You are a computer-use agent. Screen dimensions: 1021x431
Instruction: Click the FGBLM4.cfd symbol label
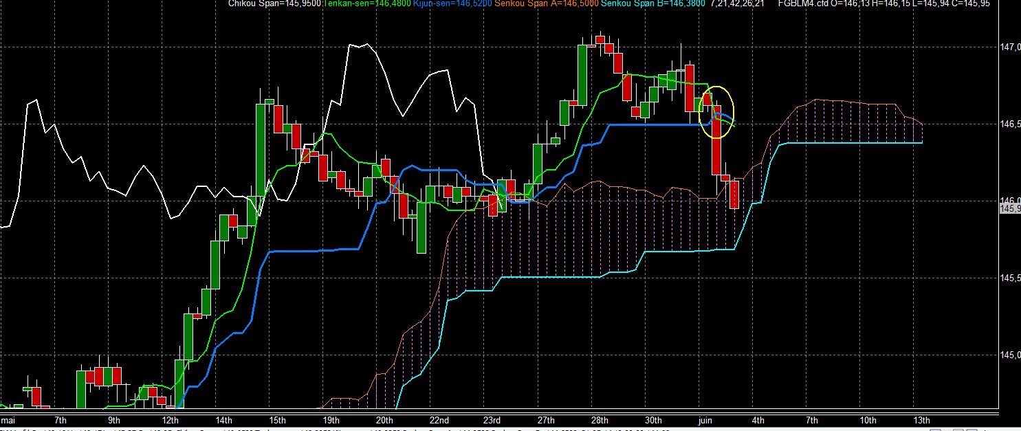[x=802, y=3]
